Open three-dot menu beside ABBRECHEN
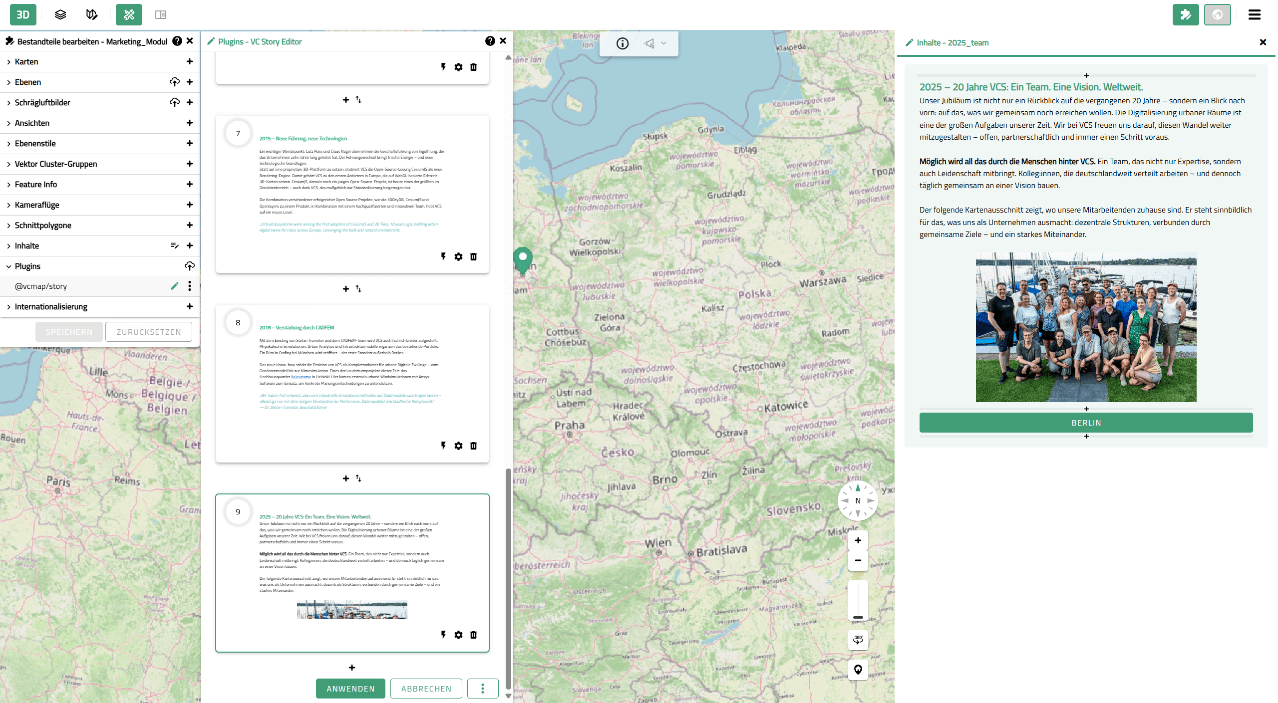 [483, 689]
